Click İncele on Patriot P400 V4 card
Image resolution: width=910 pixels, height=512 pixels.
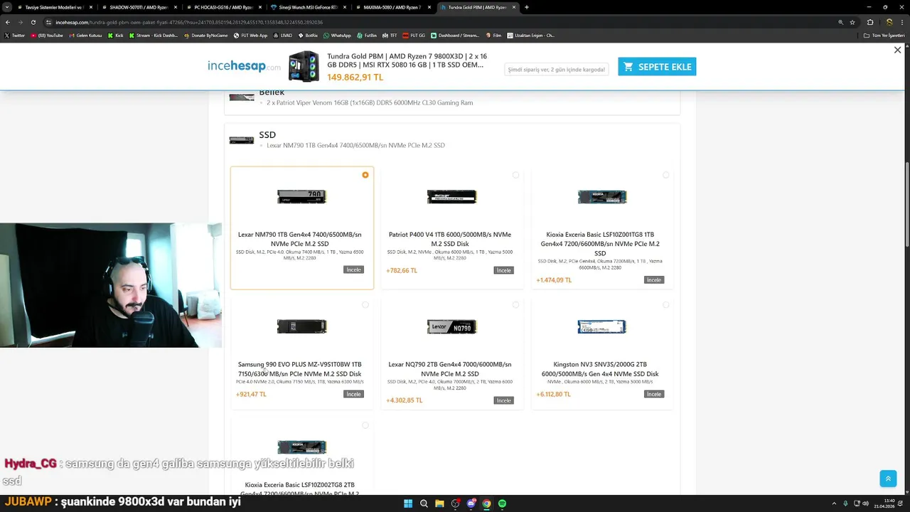click(x=504, y=270)
